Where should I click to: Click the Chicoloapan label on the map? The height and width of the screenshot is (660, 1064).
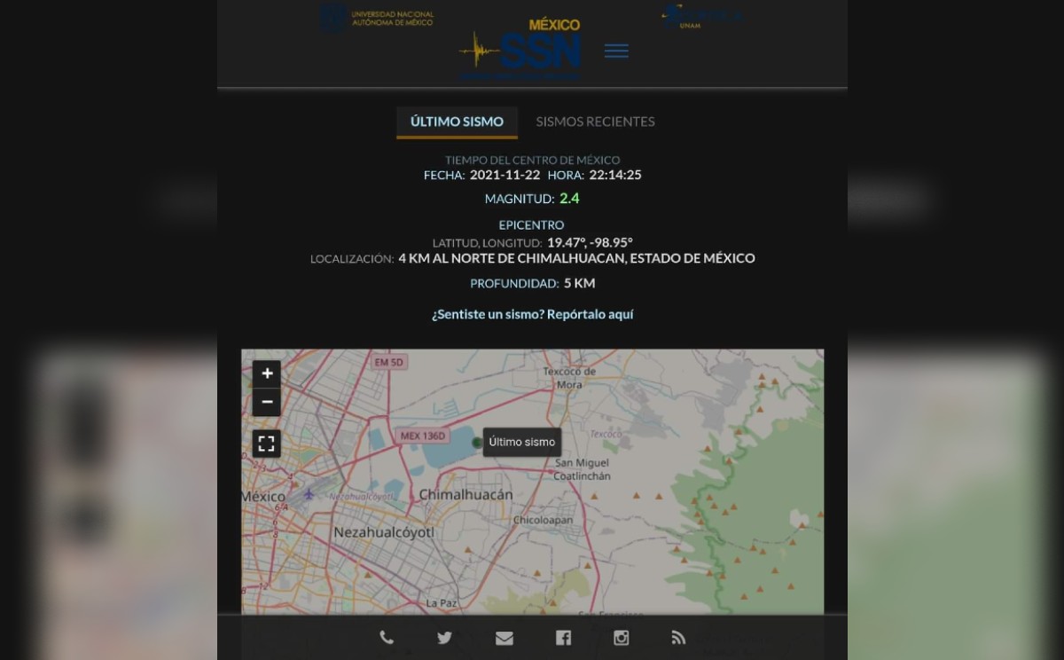543,520
